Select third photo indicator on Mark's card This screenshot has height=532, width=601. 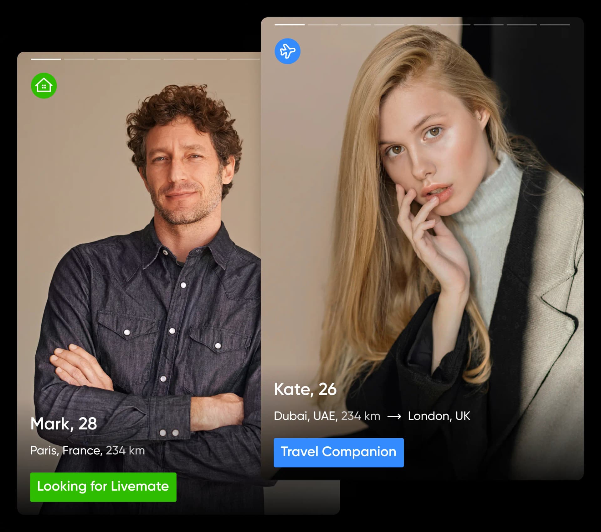click(112, 59)
